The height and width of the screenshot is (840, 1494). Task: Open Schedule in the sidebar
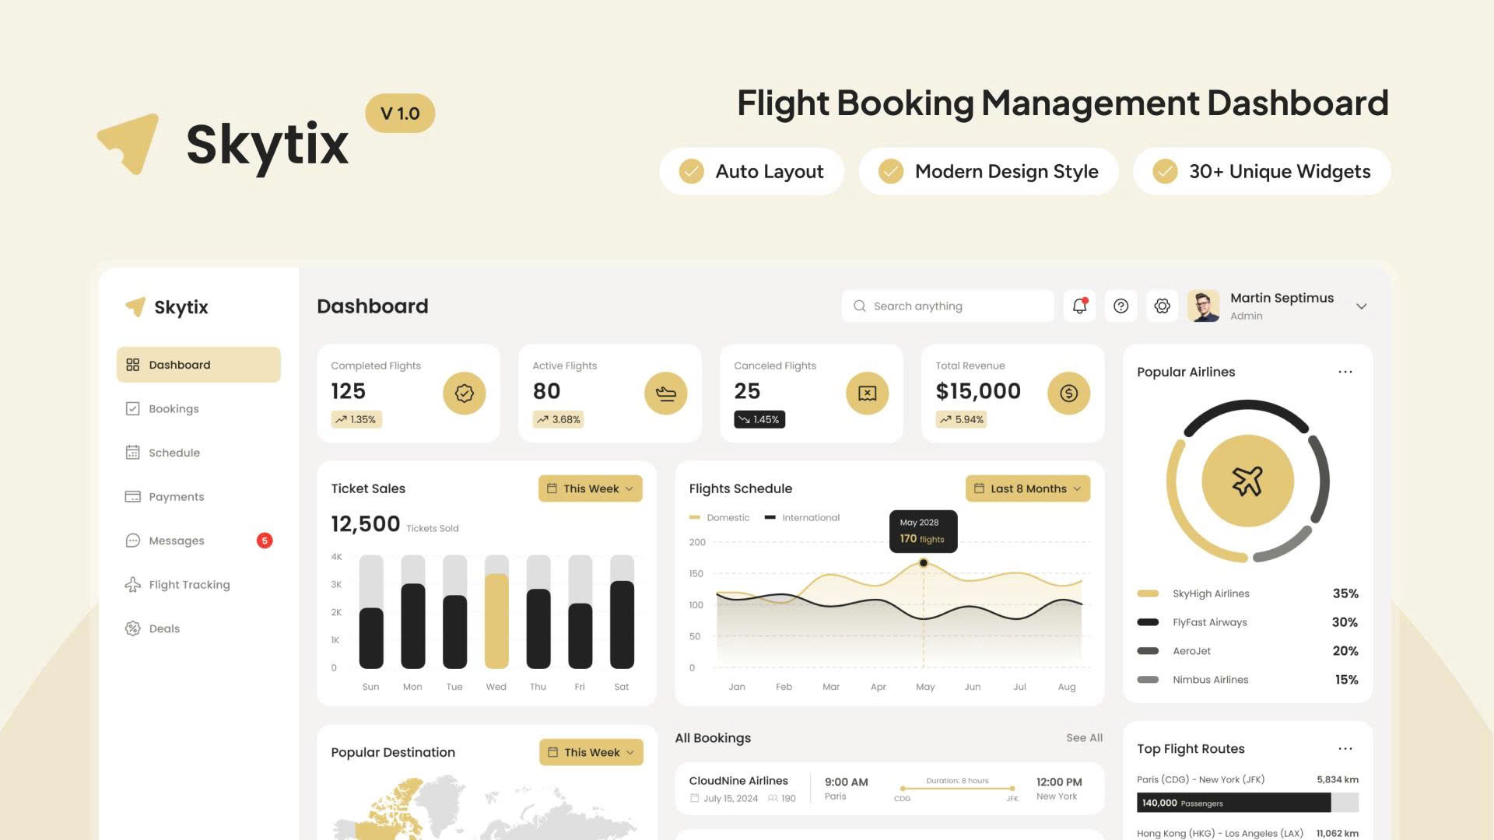click(x=198, y=453)
